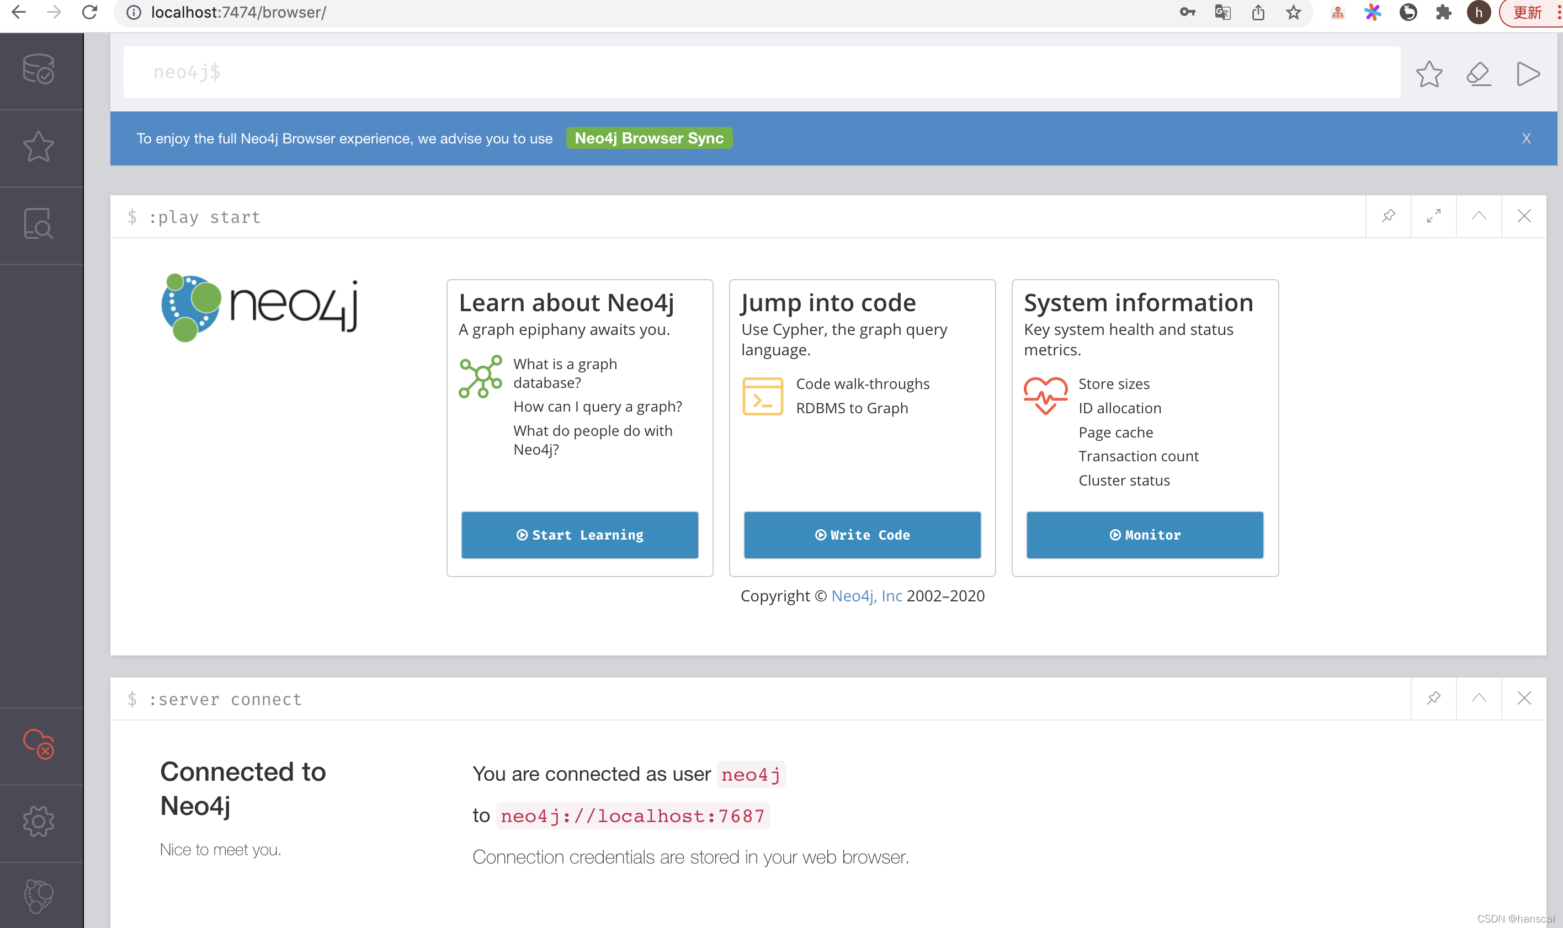Dismiss the Neo4j Browser Sync banner

pyautogui.click(x=1527, y=138)
